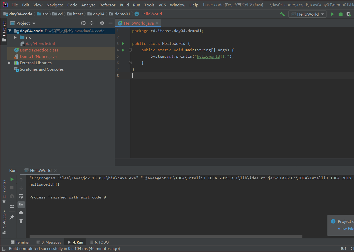354x252 pixels.
Task: Click the 8:1 cursor position in status bar
Action: coord(343,249)
